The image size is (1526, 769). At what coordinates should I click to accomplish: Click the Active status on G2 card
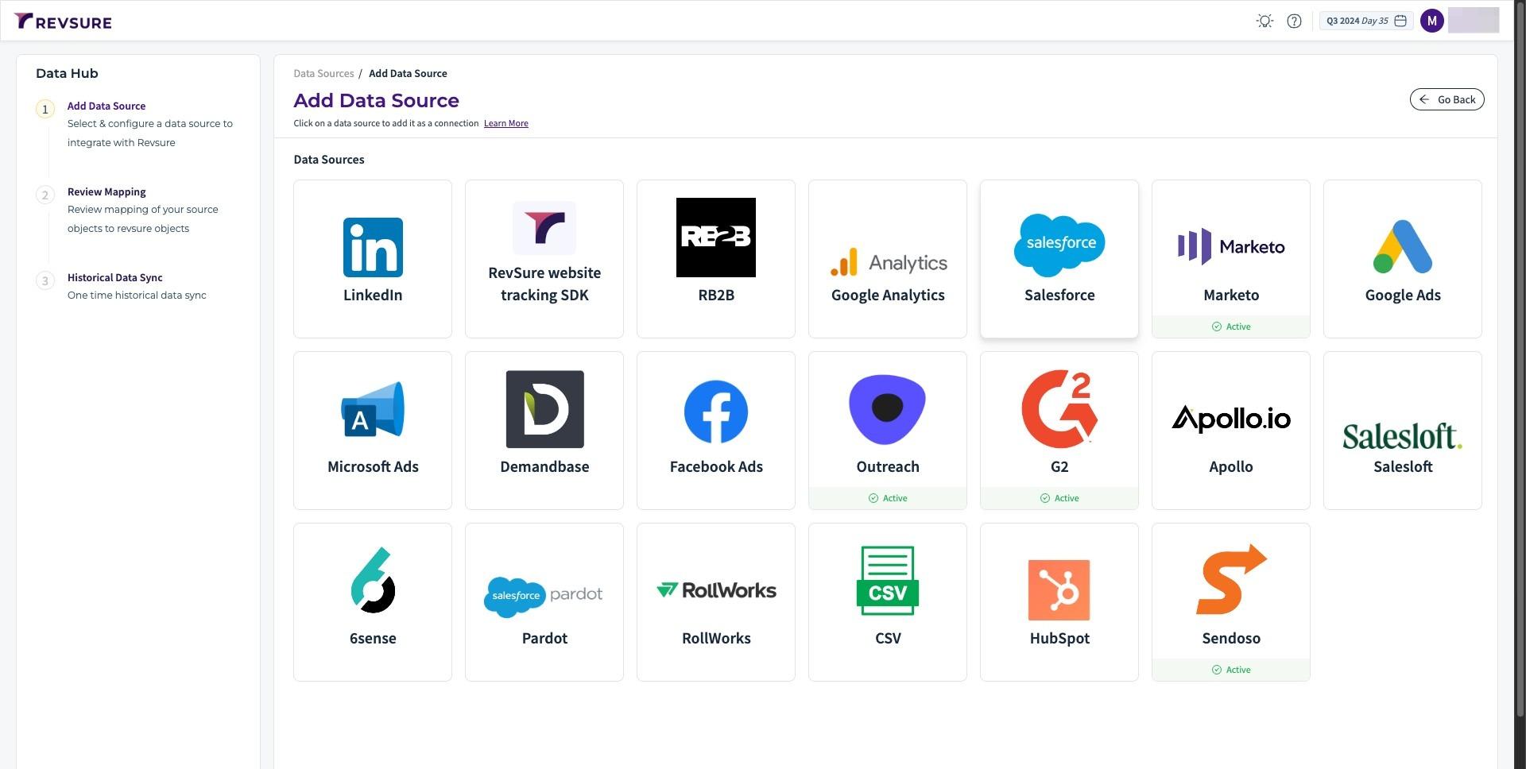pos(1059,498)
